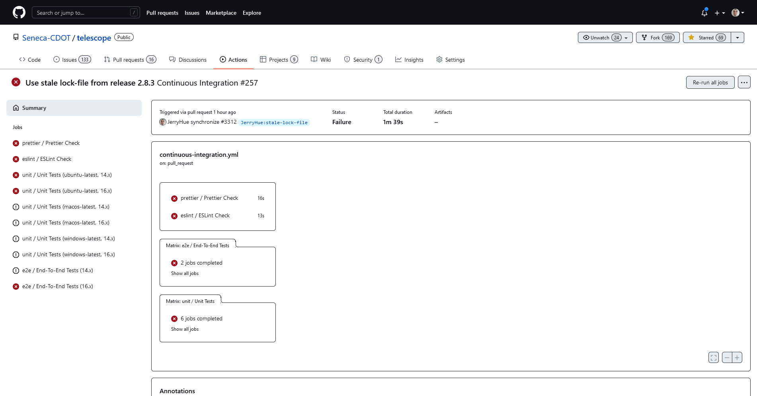Viewport: 757px width, 396px height.
Task: Show all jobs in the unit Unit Tests matrix
Action: click(x=185, y=329)
